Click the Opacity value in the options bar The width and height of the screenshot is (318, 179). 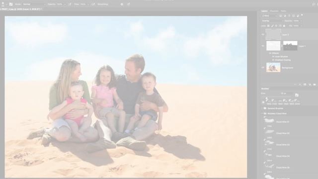tap(59, 4)
